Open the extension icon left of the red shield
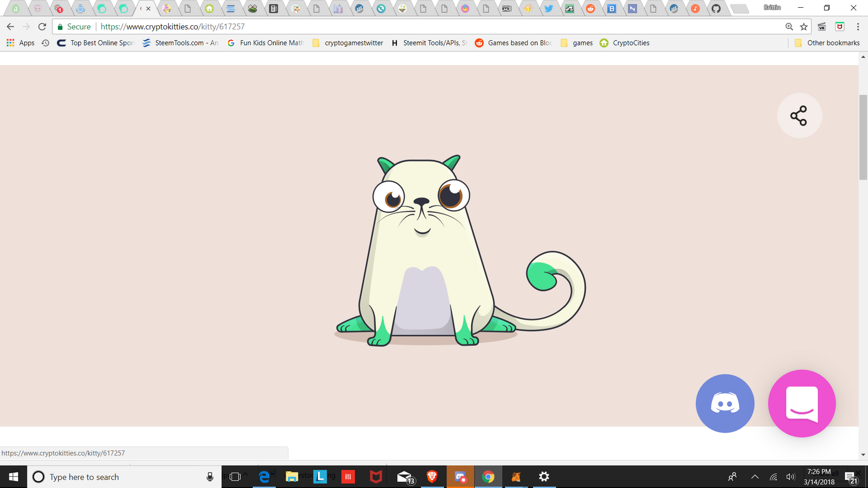The width and height of the screenshot is (868, 488). point(822,26)
